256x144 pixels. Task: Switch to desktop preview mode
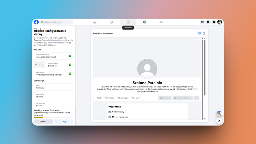[199, 33]
